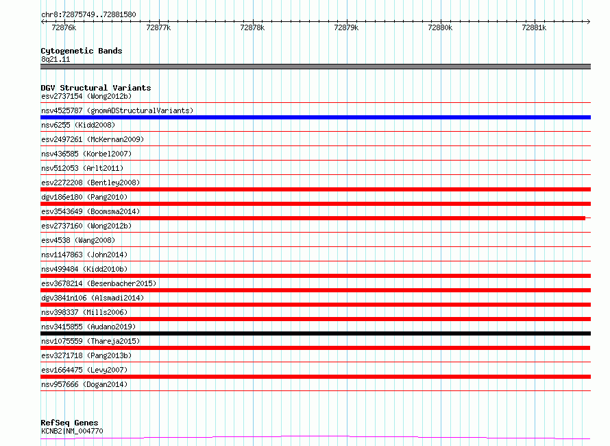
Task: Click the esv4538 (Wang2008) label
Action: pyautogui.click(x=78, y=240)
